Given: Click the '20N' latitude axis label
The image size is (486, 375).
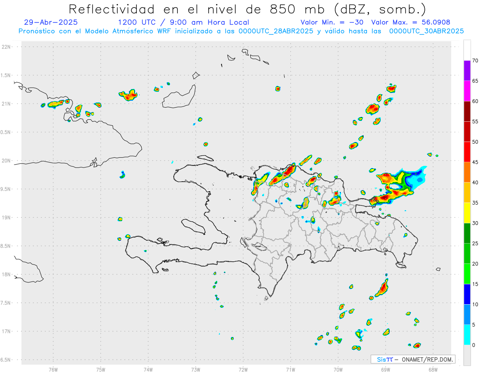Looking at the screenshot, I should pyautogui.click(x=7, y=161).
